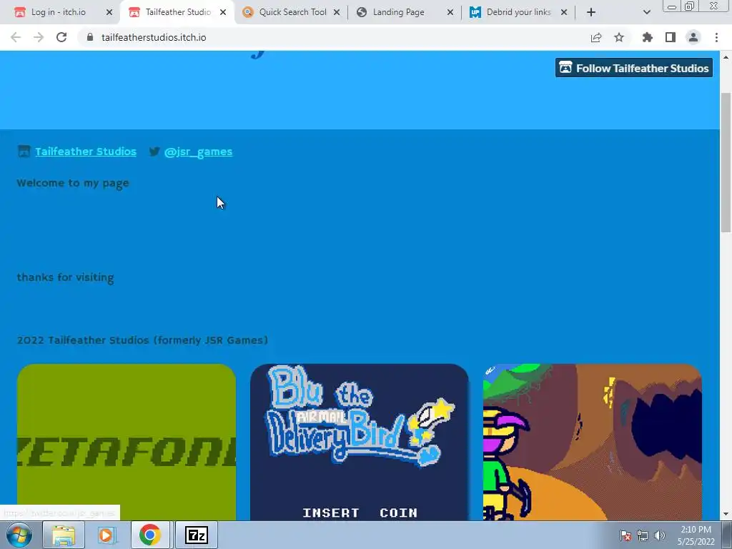This screenshot has width=732, height=549.
Task: Share this page icon in address bar
Action: pos(596,37)
